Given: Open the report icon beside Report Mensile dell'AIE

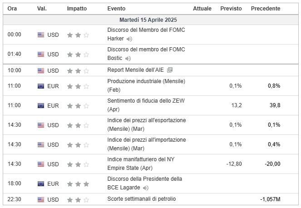Looking at the screenshot, I should [x=170, y=70].
